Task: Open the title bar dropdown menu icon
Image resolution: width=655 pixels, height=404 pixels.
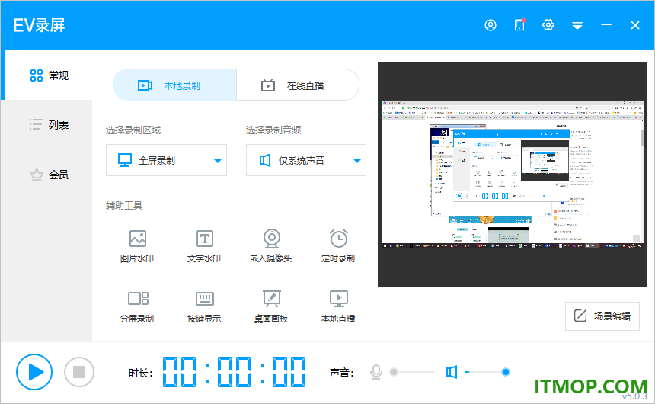Action: coord(577,26)
